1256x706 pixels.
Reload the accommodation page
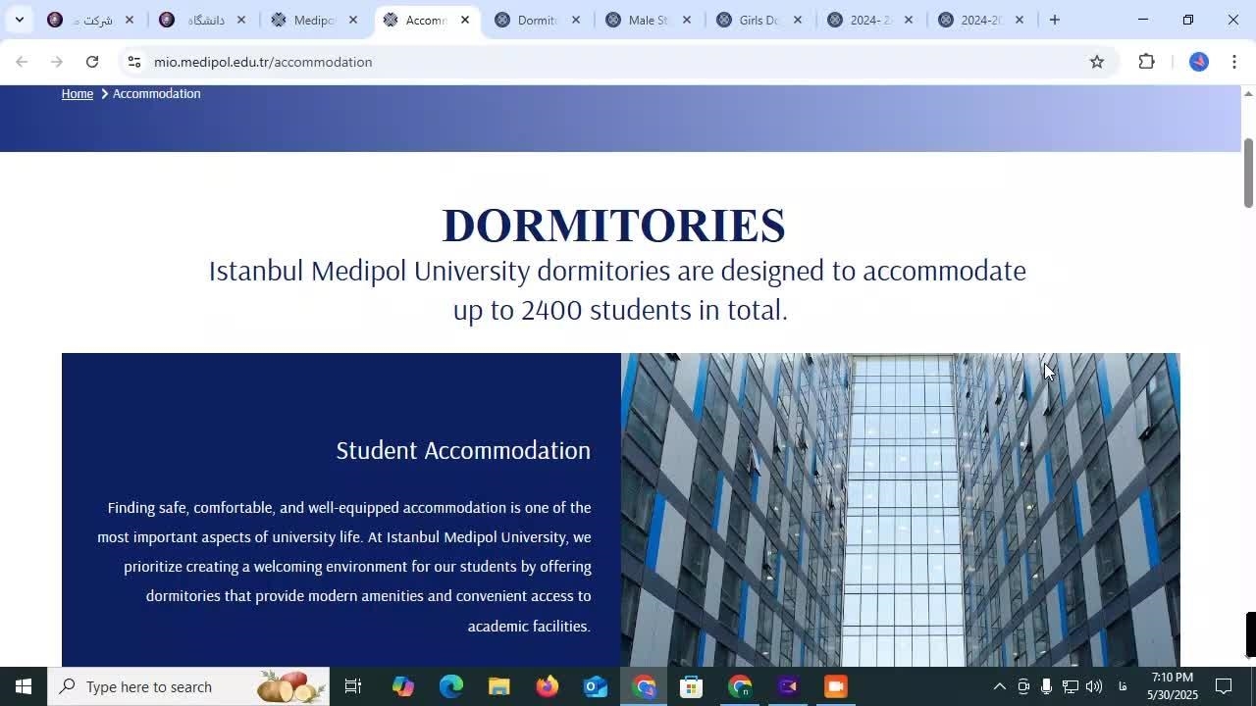point(92,62)
